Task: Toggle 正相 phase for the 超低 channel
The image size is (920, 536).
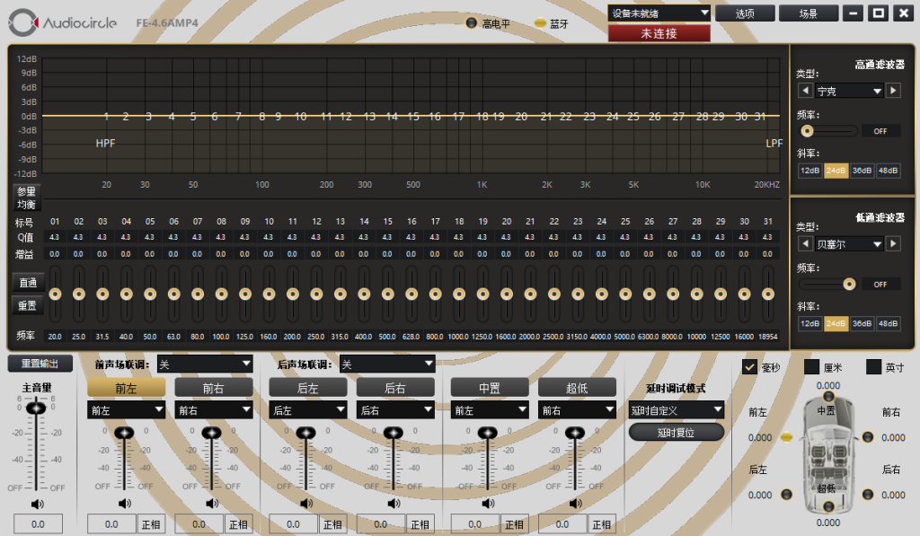Action: coord(601,524)
